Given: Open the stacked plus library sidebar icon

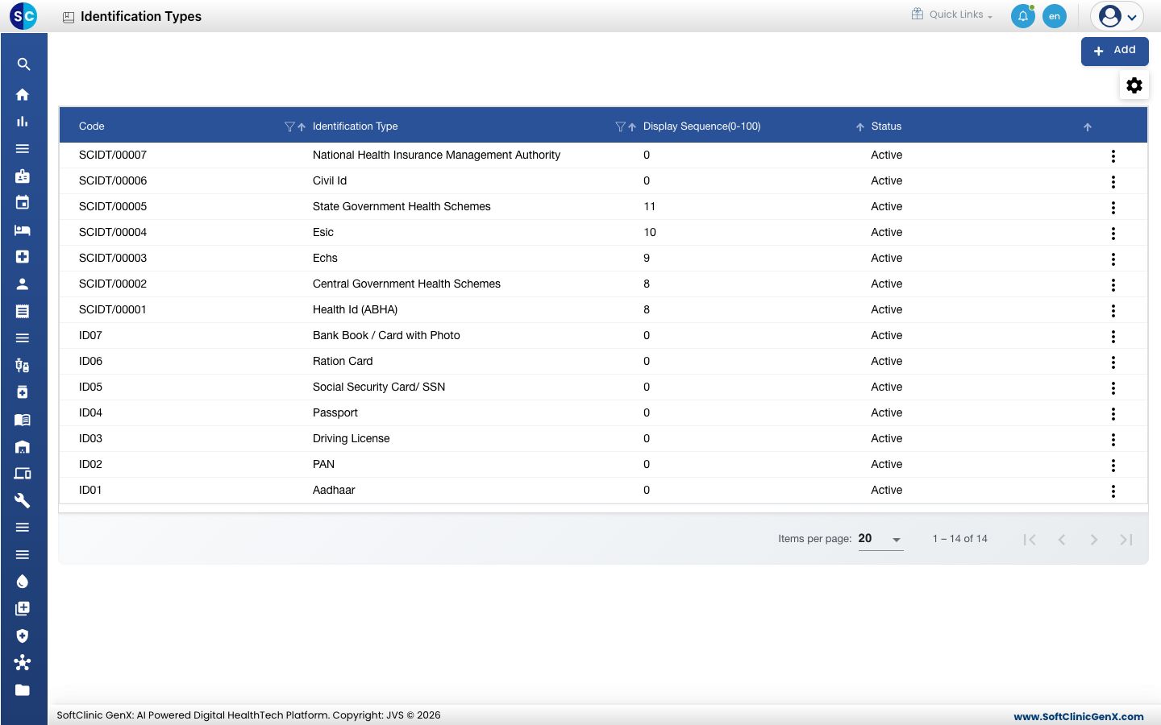Looking at the screenshot, I should (x=23, y=609).
